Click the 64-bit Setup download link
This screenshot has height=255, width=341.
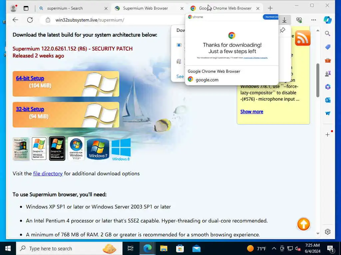click(30, 78)
